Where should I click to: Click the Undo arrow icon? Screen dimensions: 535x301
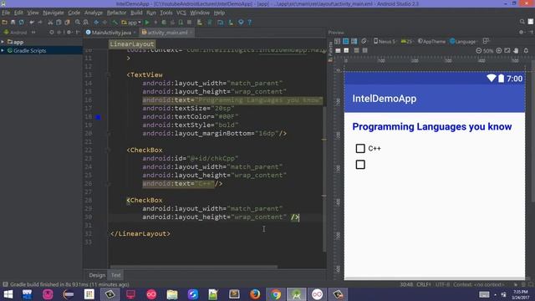coord(32,23)
